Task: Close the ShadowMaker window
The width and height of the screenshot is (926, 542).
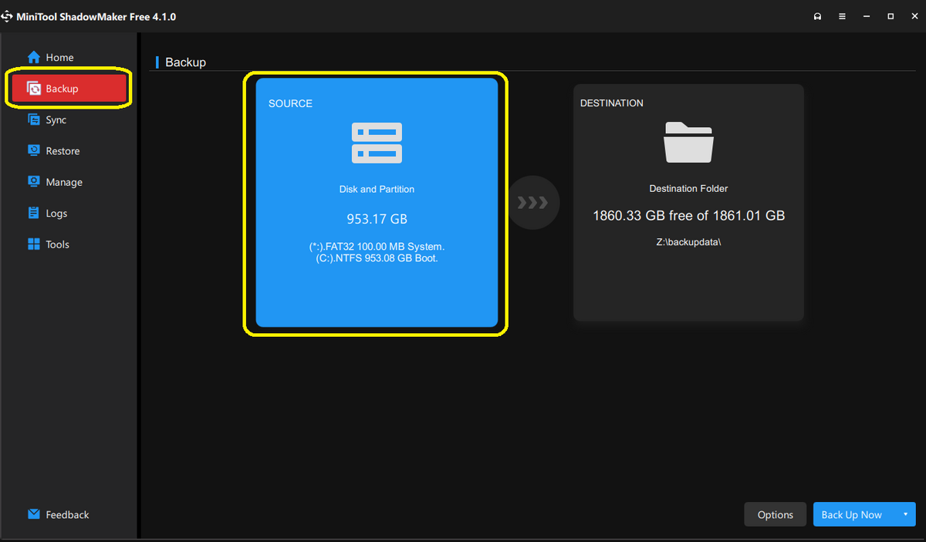Action: (x=914, y=16)
